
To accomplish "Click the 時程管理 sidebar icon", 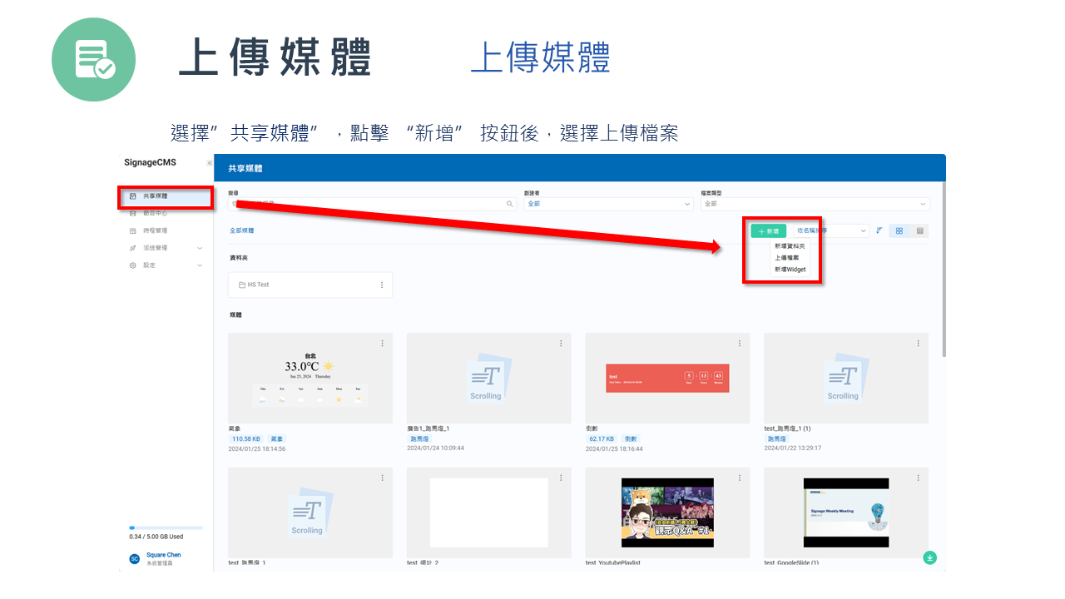I will pos(132,230).
